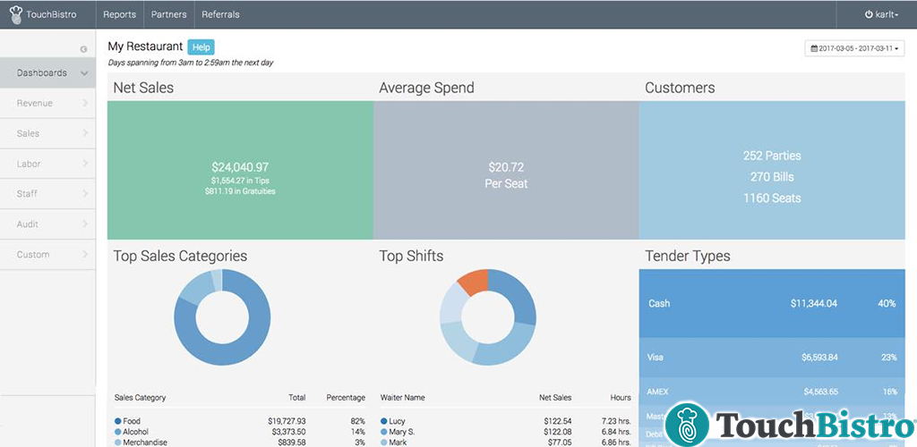Open the karlt user dropdown menu

point(882,14)
